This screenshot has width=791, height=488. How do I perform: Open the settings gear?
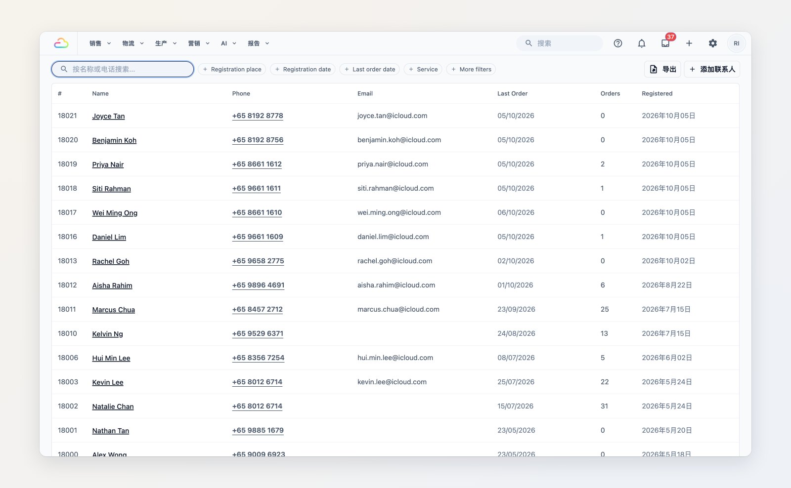pyautogui.click(x=713, y=43)
